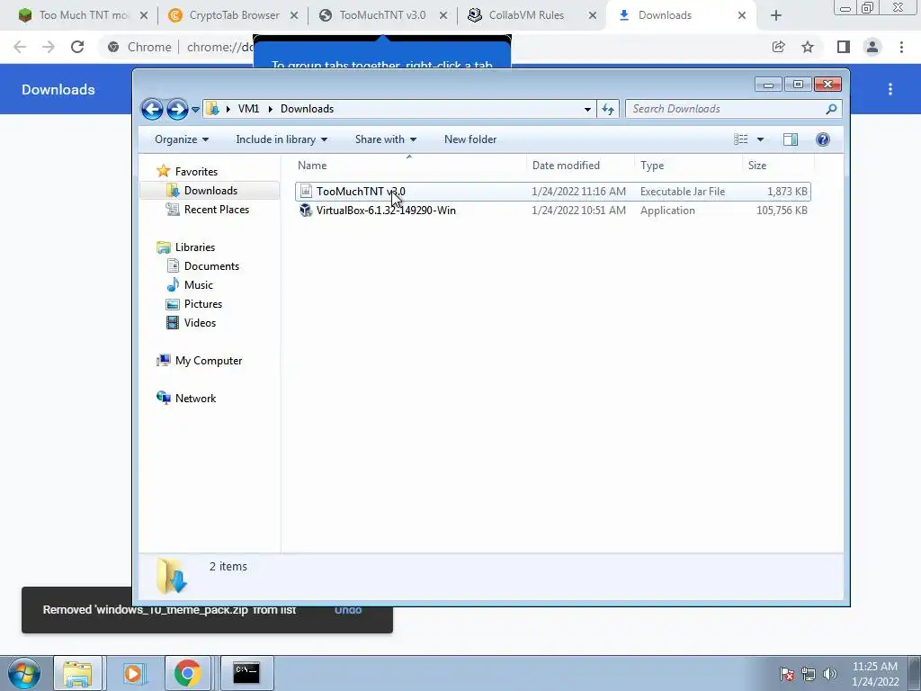
Task: Click Downloads in the address breadcrumb
Action: tap(308, 109)
